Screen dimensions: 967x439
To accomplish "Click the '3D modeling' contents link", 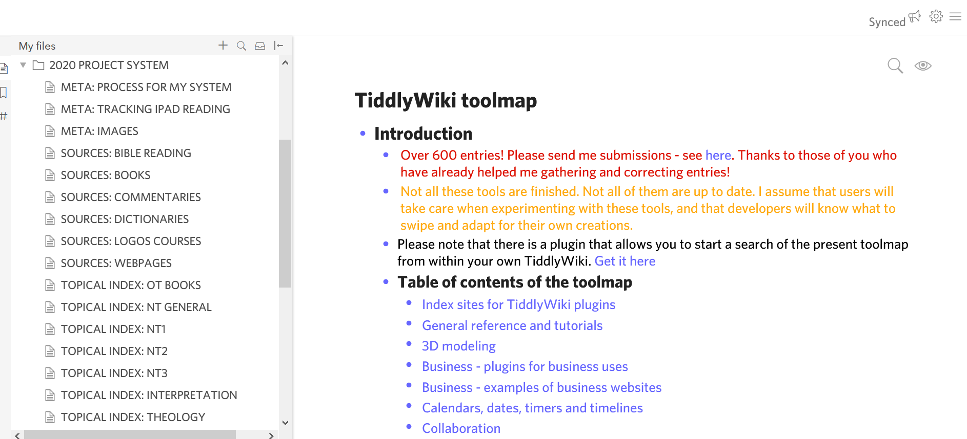I will coord(458,346).
